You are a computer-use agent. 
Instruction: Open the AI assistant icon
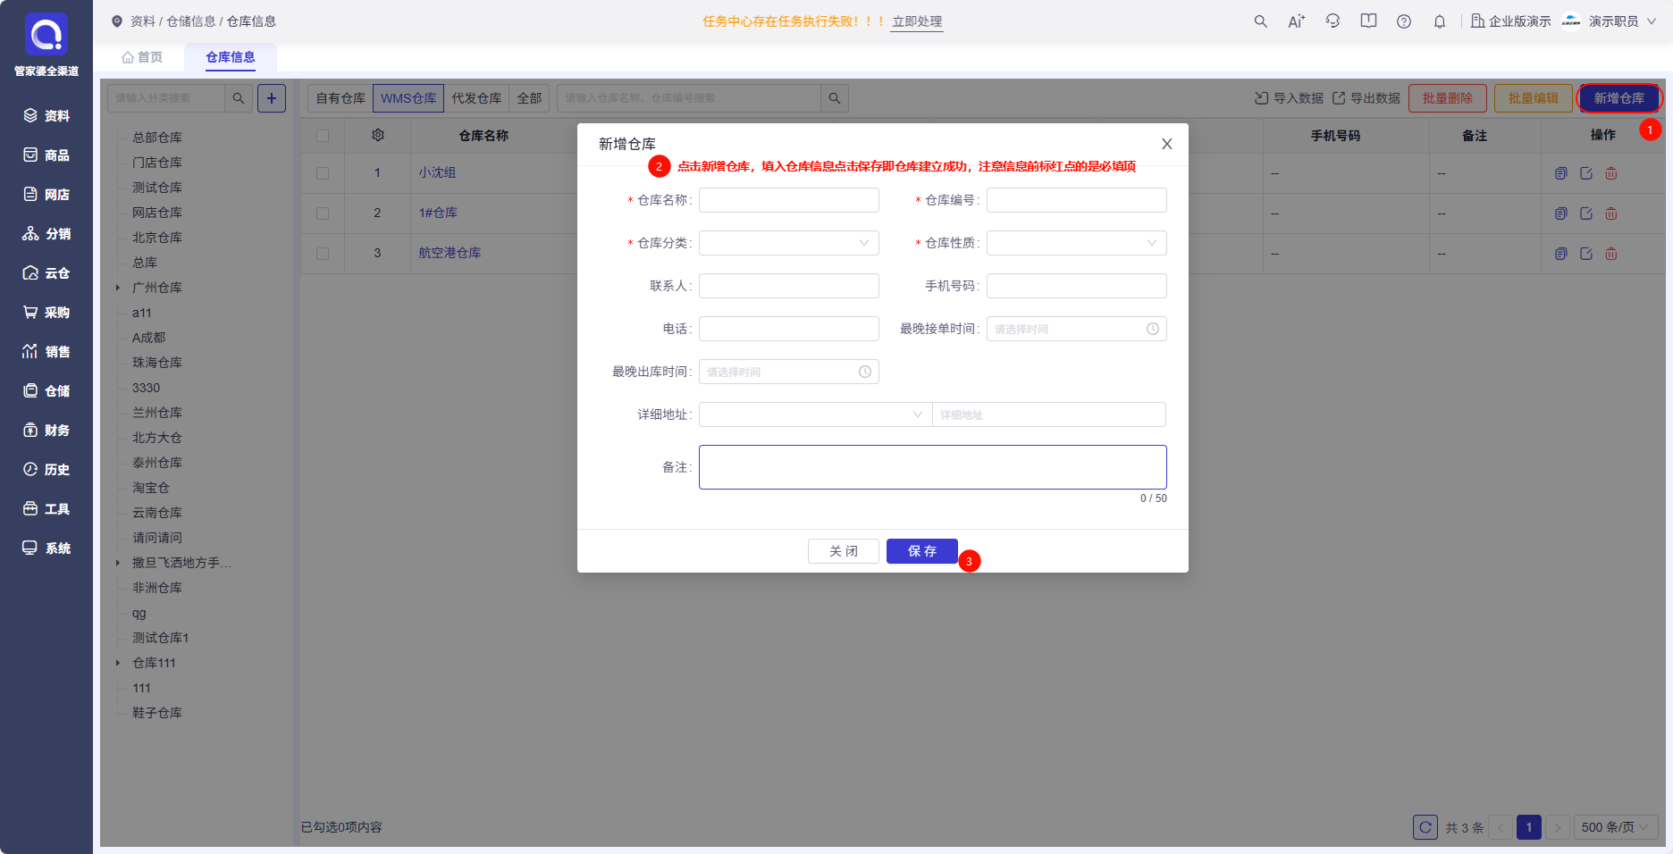tap(1296, 21)
